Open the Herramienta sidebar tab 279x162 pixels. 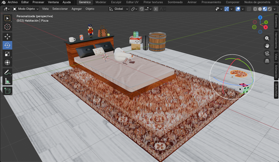point(276,41)
